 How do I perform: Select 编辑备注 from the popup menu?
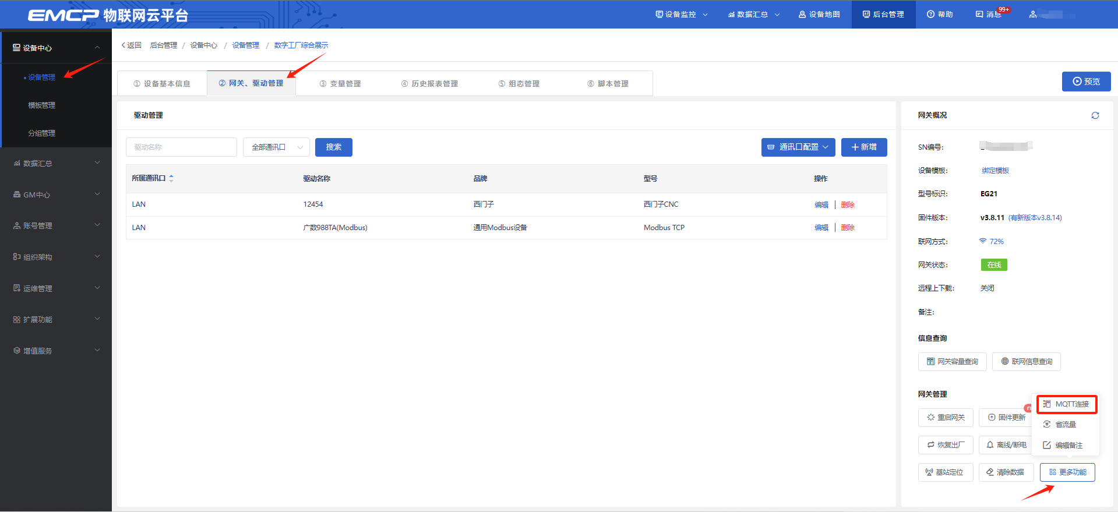click(x=1066, y=446)
